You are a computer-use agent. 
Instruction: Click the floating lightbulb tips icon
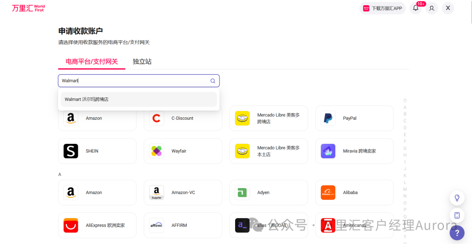click(x=457, y=198)
